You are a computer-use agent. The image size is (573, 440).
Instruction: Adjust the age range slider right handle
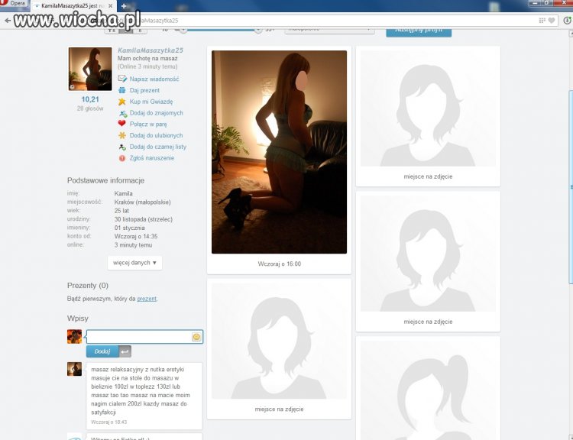[258, 30]
